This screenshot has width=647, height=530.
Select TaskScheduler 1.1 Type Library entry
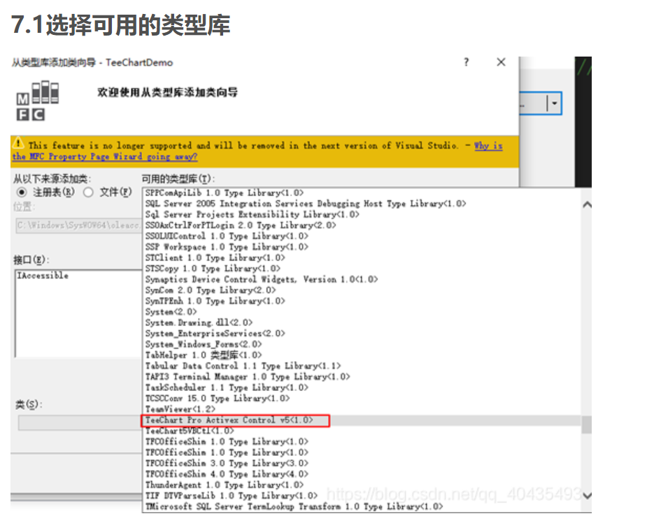227,388
